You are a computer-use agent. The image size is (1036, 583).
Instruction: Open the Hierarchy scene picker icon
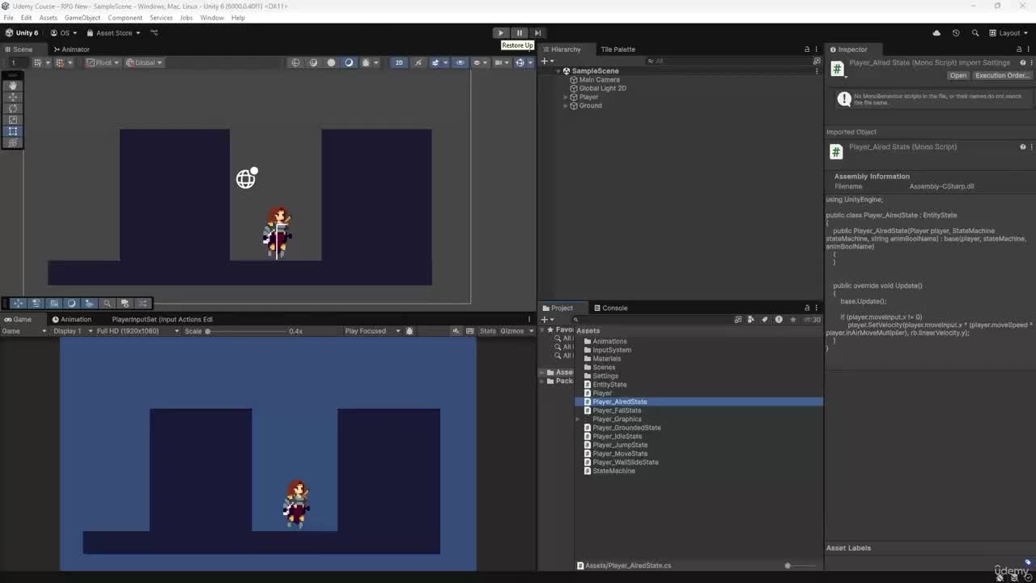click(817, 61)
